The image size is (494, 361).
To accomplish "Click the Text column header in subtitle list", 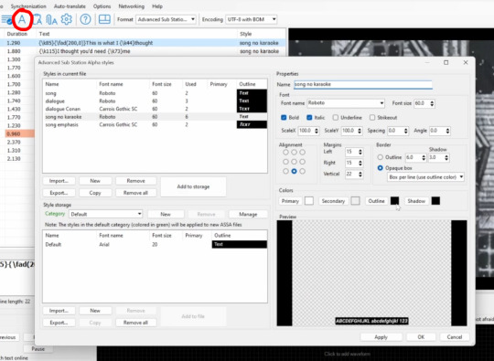I will pyautogui.click(x=44, y=34).
